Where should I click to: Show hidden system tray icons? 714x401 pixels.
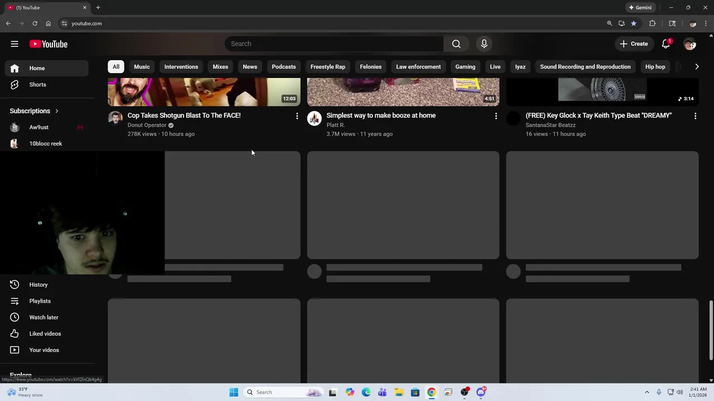(647, 392)
